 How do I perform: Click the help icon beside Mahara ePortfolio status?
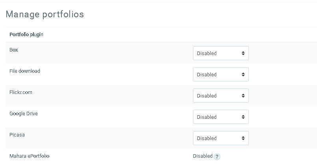coord(217,157)
